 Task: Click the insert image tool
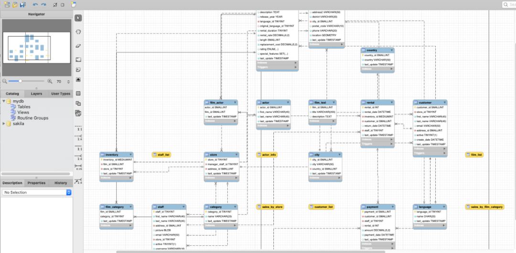tap(78, 80)
